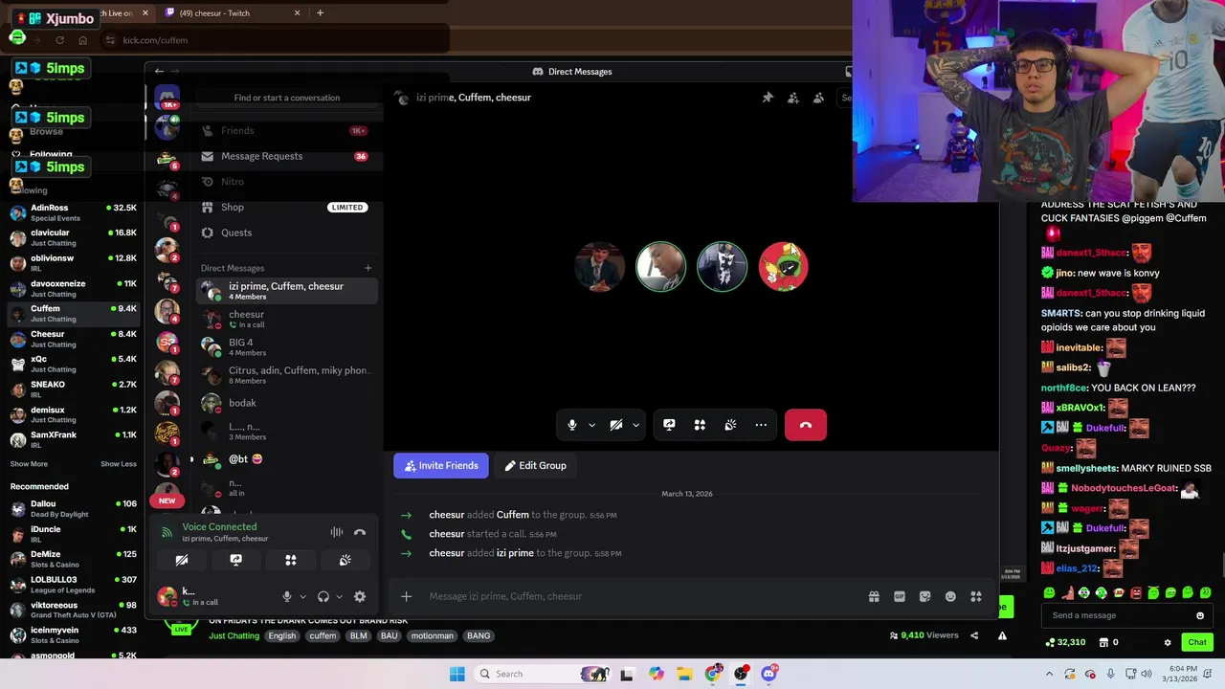Screen dimensions: 1225x689
Task: Open more options in the call controls
Action: [x=761, y=425]
